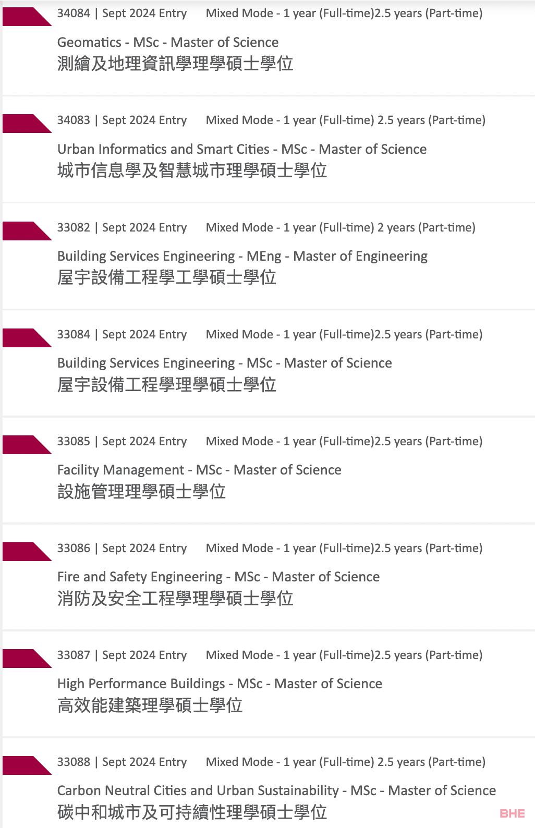Click the BHE label at bottom right
The image size is (535, 828).
pyautogui.click(x=512, y=813)
